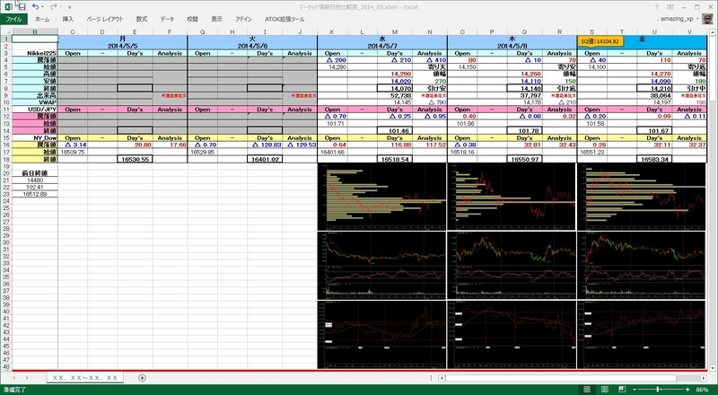718x395 pixels.
Task: Select cell with value 16583.34
Action: (x=654, y=159)
